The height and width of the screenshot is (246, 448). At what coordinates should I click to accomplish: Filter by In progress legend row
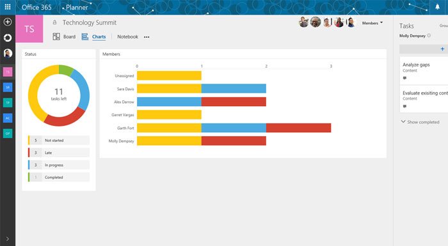(x=59, y=165)
